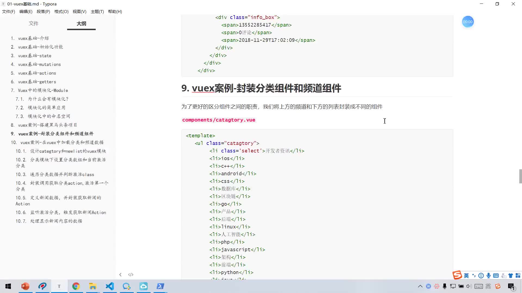
Task: Toggle Chinese/English mode in Sogou floating bar
Action: tap(466, 276)
